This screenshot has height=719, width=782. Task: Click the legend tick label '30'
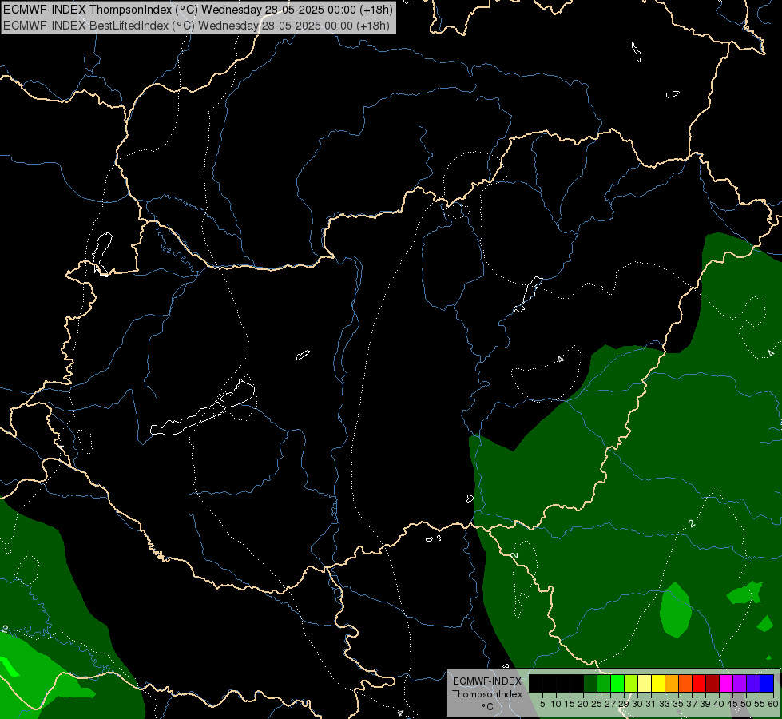[637, 704]
